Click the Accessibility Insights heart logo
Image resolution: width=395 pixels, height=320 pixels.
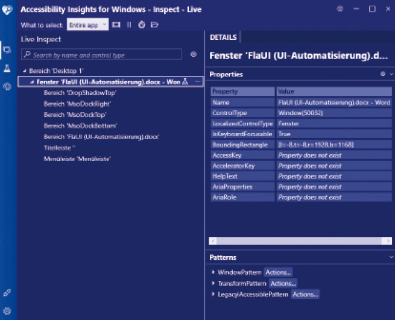pyautogui.click(x=7, y=10)
